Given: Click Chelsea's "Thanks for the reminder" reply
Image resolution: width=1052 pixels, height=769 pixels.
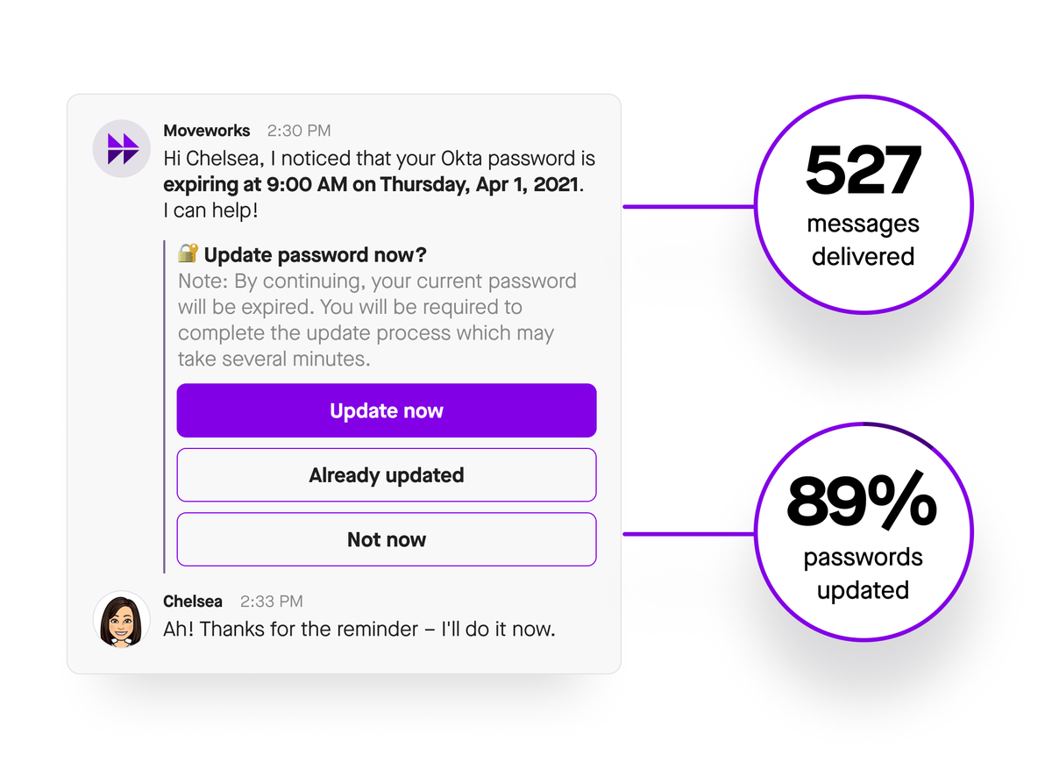Looking at the screenshot, I should (x=359, y=629).
